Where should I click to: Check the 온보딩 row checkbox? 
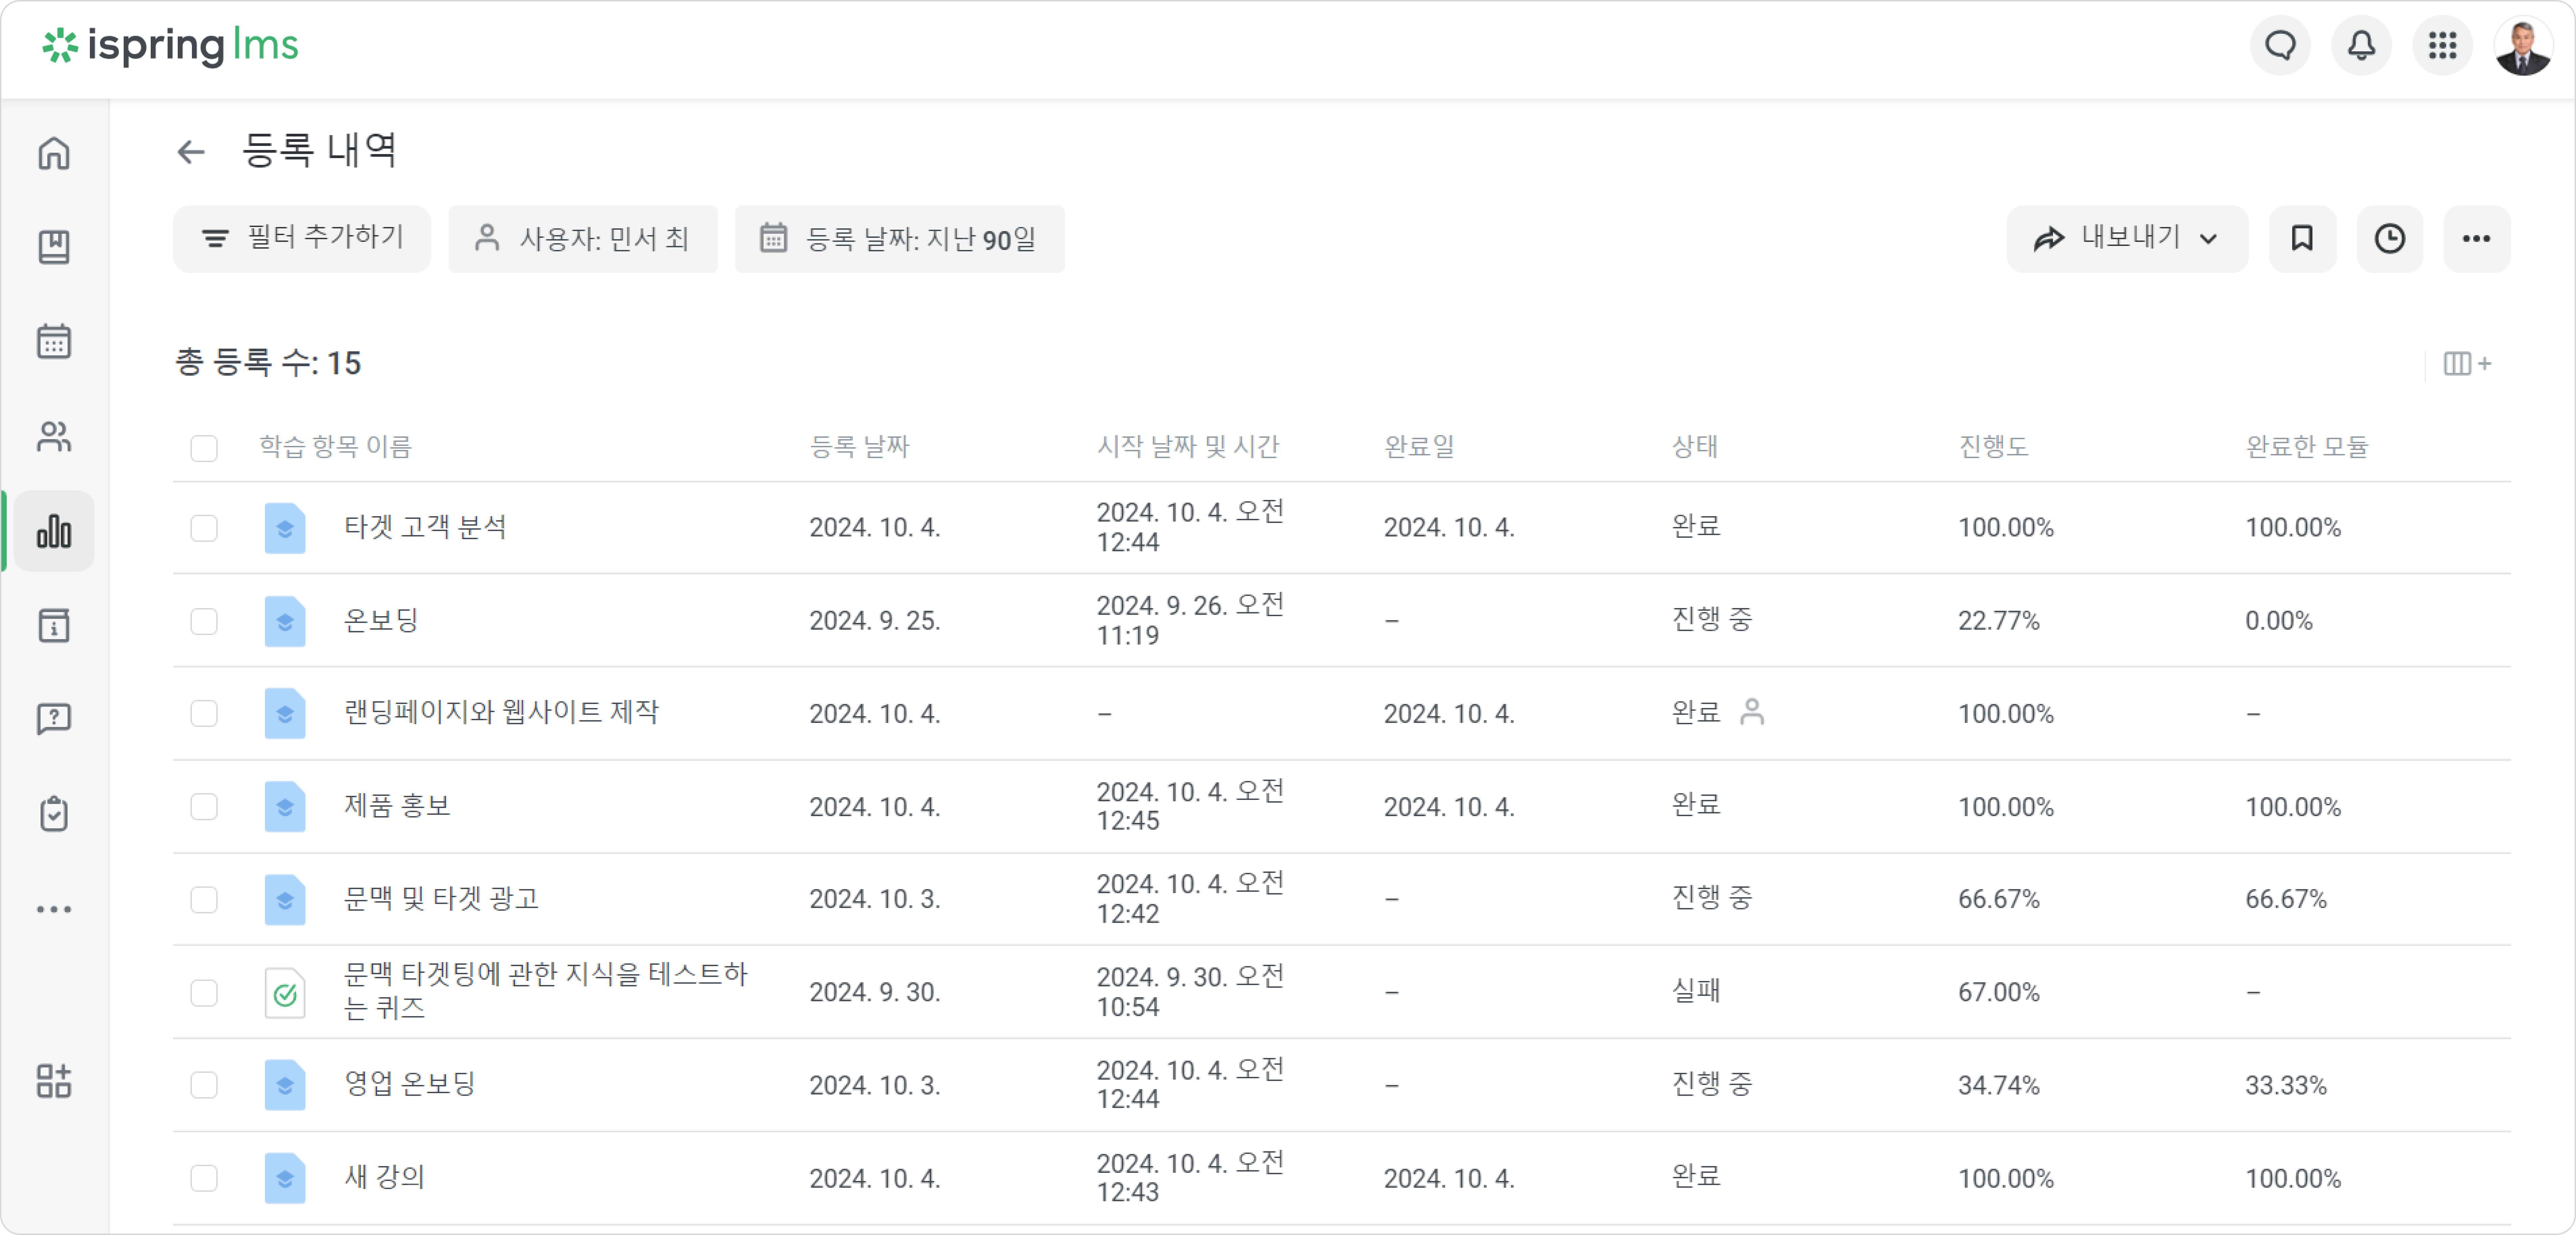[x=204, y=621]
